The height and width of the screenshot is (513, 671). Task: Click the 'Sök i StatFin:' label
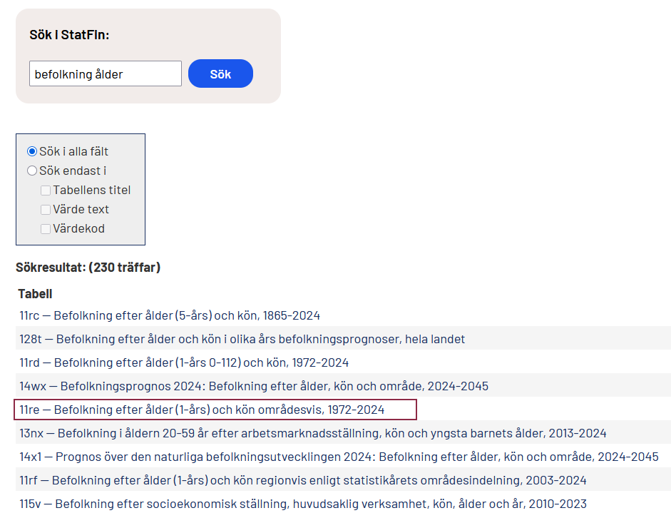click(x=69, y=34)
